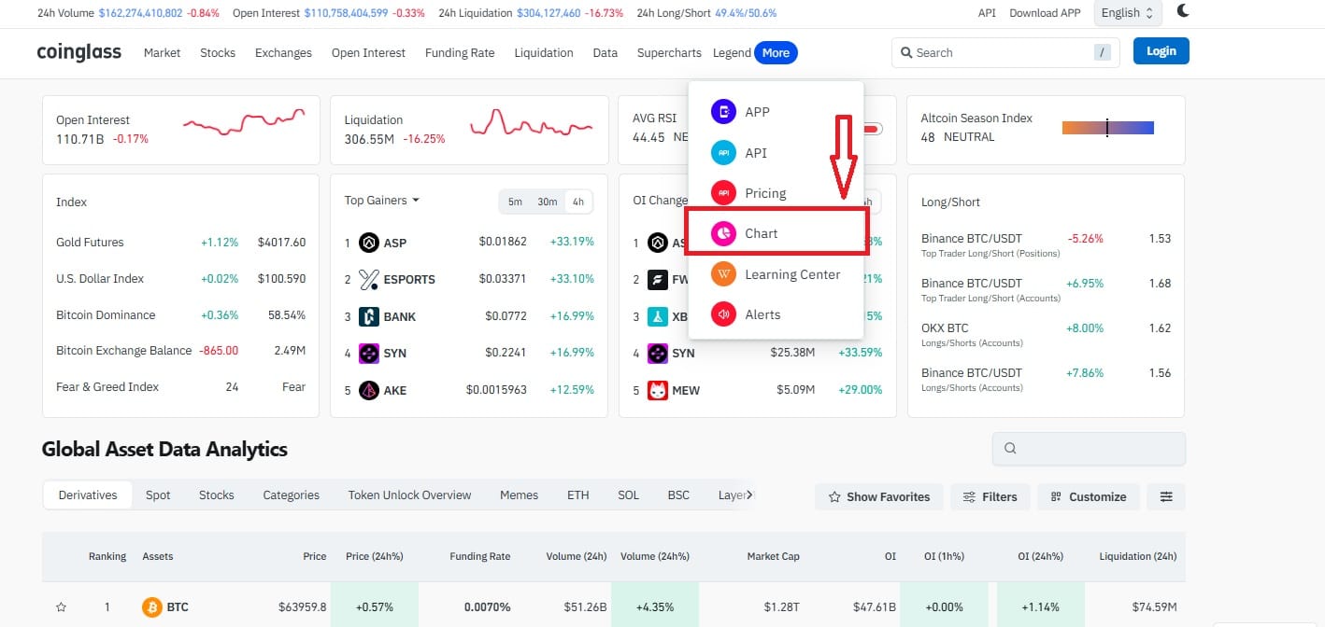
Task: Click the blue Login button
Action: [1161, 51]
